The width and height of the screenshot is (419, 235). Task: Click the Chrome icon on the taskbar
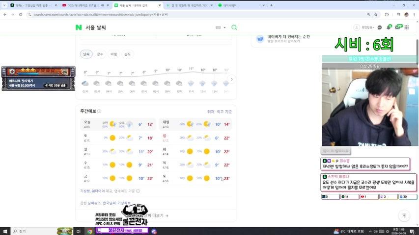click(x=90, y=231)
